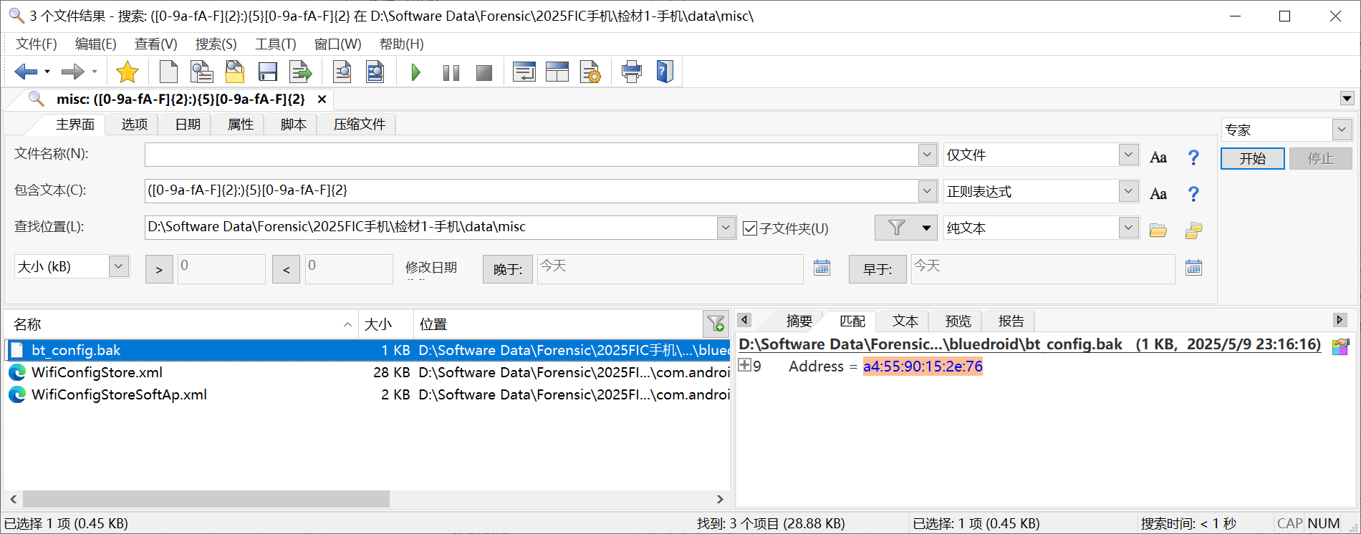Open the 搜索(S) menu
This screenshot has width=1361, height=534.
click(x=216, y=44)
